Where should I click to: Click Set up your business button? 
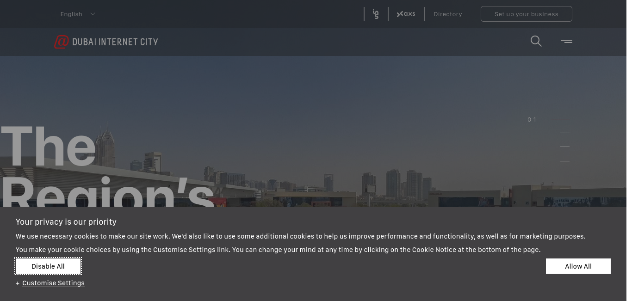coord(526,14)
